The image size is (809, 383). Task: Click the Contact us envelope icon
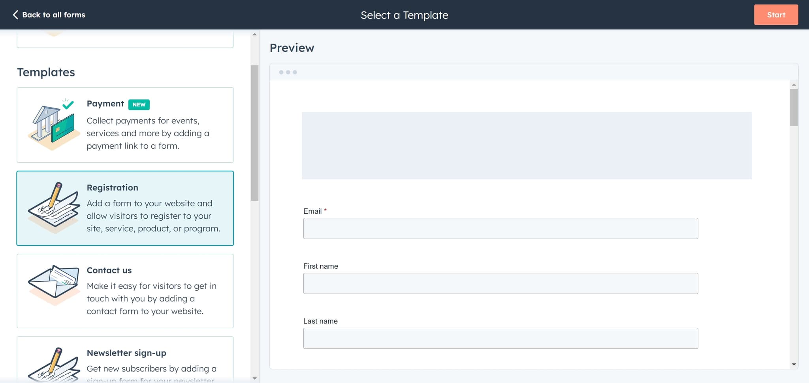[54, 285]
